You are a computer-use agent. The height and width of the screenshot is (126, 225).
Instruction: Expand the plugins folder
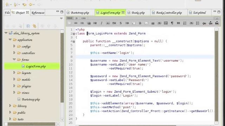coord(14,86)
